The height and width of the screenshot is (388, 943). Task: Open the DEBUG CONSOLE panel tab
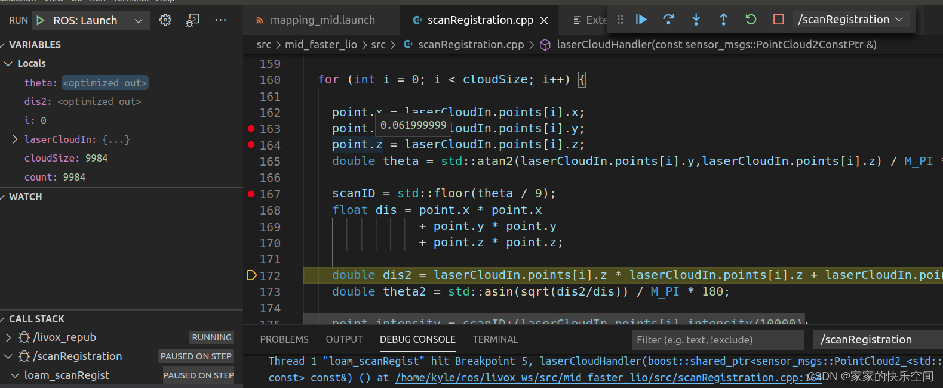click(417, 339)
